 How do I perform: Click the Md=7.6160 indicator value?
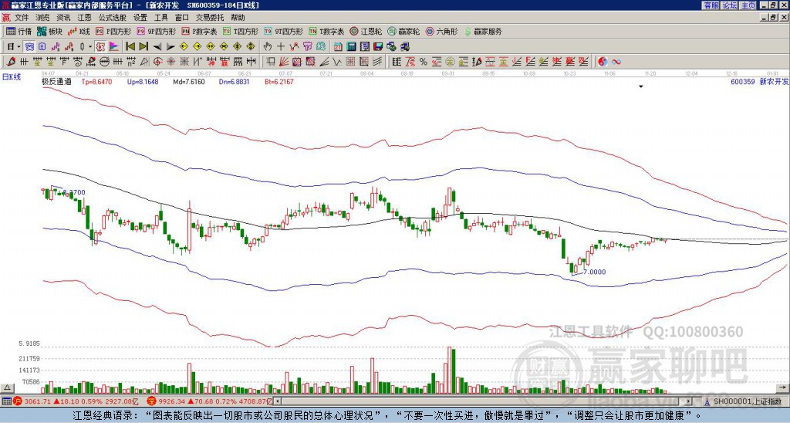[189, 81]
